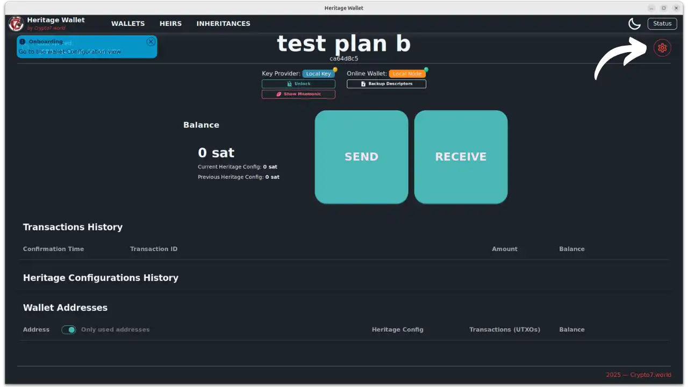The image size is (688, 387).
Task: Click the Onboarding info icon
Action: [x=23, y=41]
